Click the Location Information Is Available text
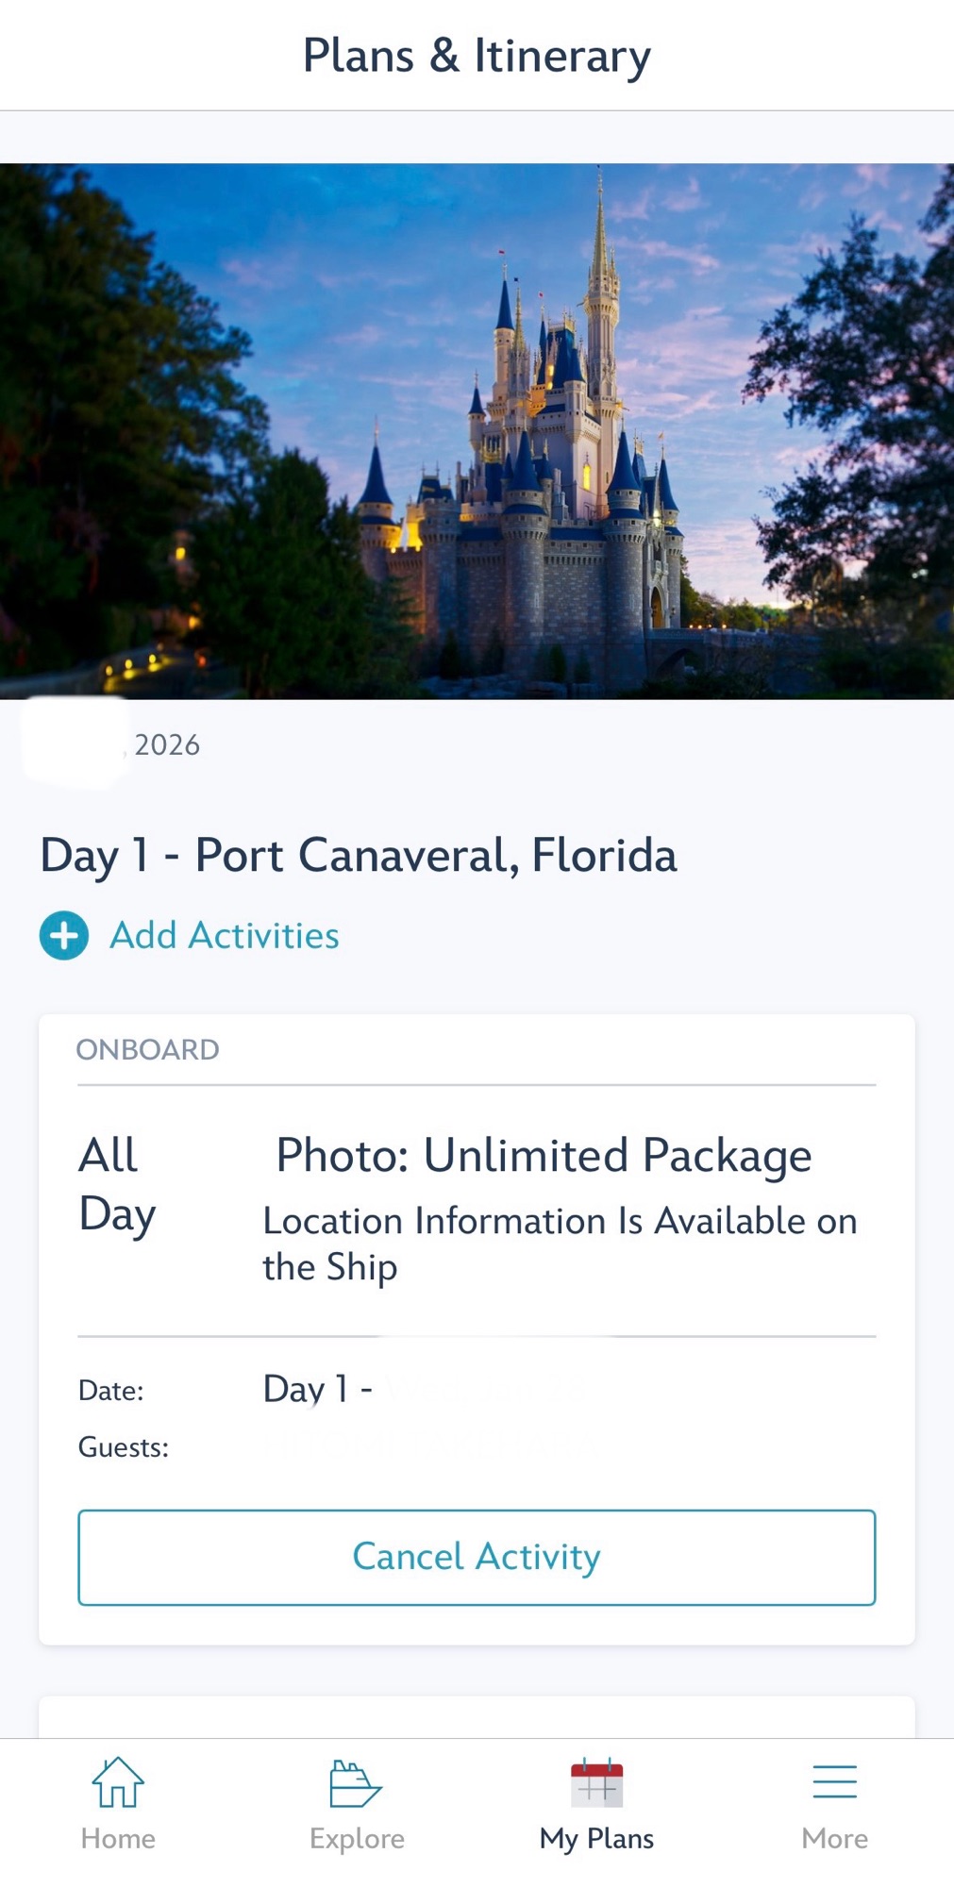 coord(559,1244)
